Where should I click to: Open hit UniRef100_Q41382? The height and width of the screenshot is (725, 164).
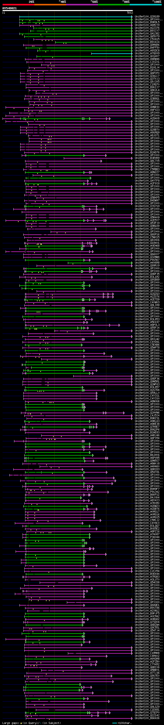pos(147,33)
